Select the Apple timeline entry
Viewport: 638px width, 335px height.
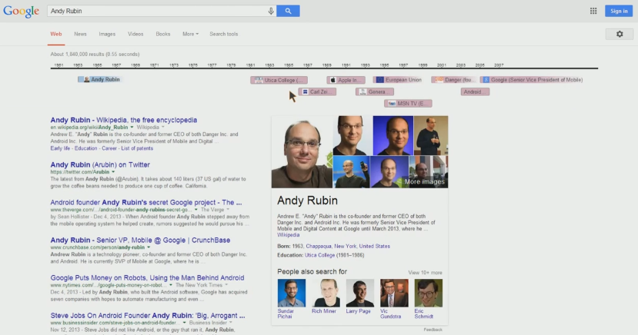click(343, 80)
